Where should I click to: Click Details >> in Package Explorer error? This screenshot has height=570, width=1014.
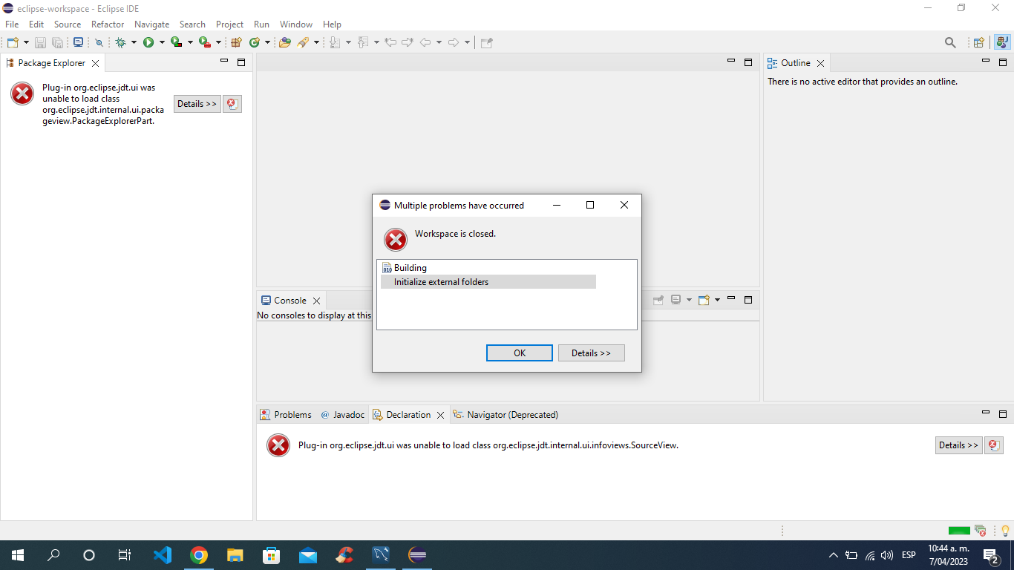(x=197, y=104)
